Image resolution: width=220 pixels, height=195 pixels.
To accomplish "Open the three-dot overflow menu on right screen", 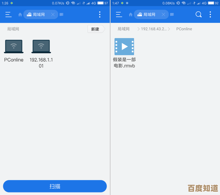I will pos(210,15).
